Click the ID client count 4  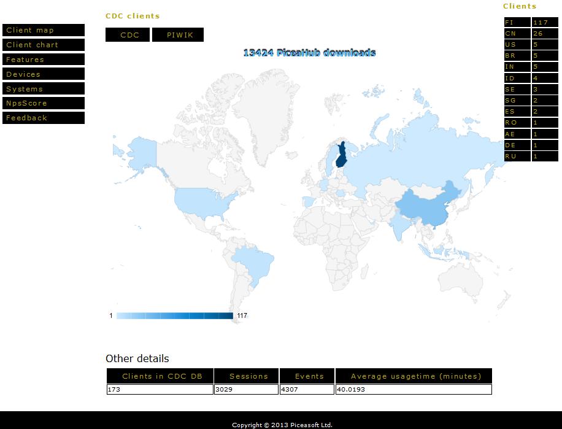[545, 78]
